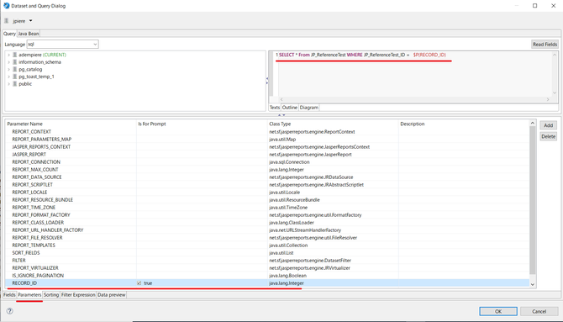This screenshot has height=322, width=563.
Task: Click scroll down arrow of parameters table
Action: coord(533,284)
